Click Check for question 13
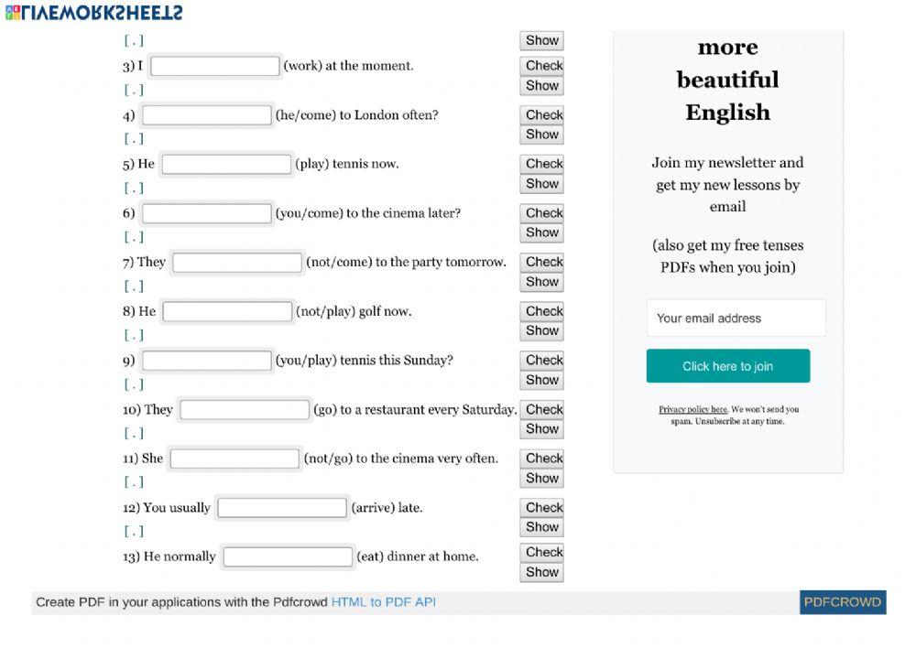Viewport: 916px width, 648px height. [x=543, y=553]
